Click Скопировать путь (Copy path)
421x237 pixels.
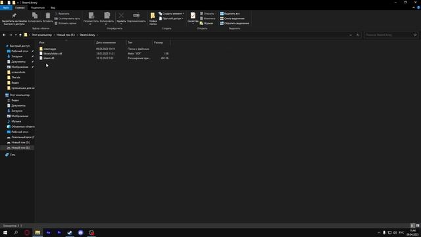point(67,18)
